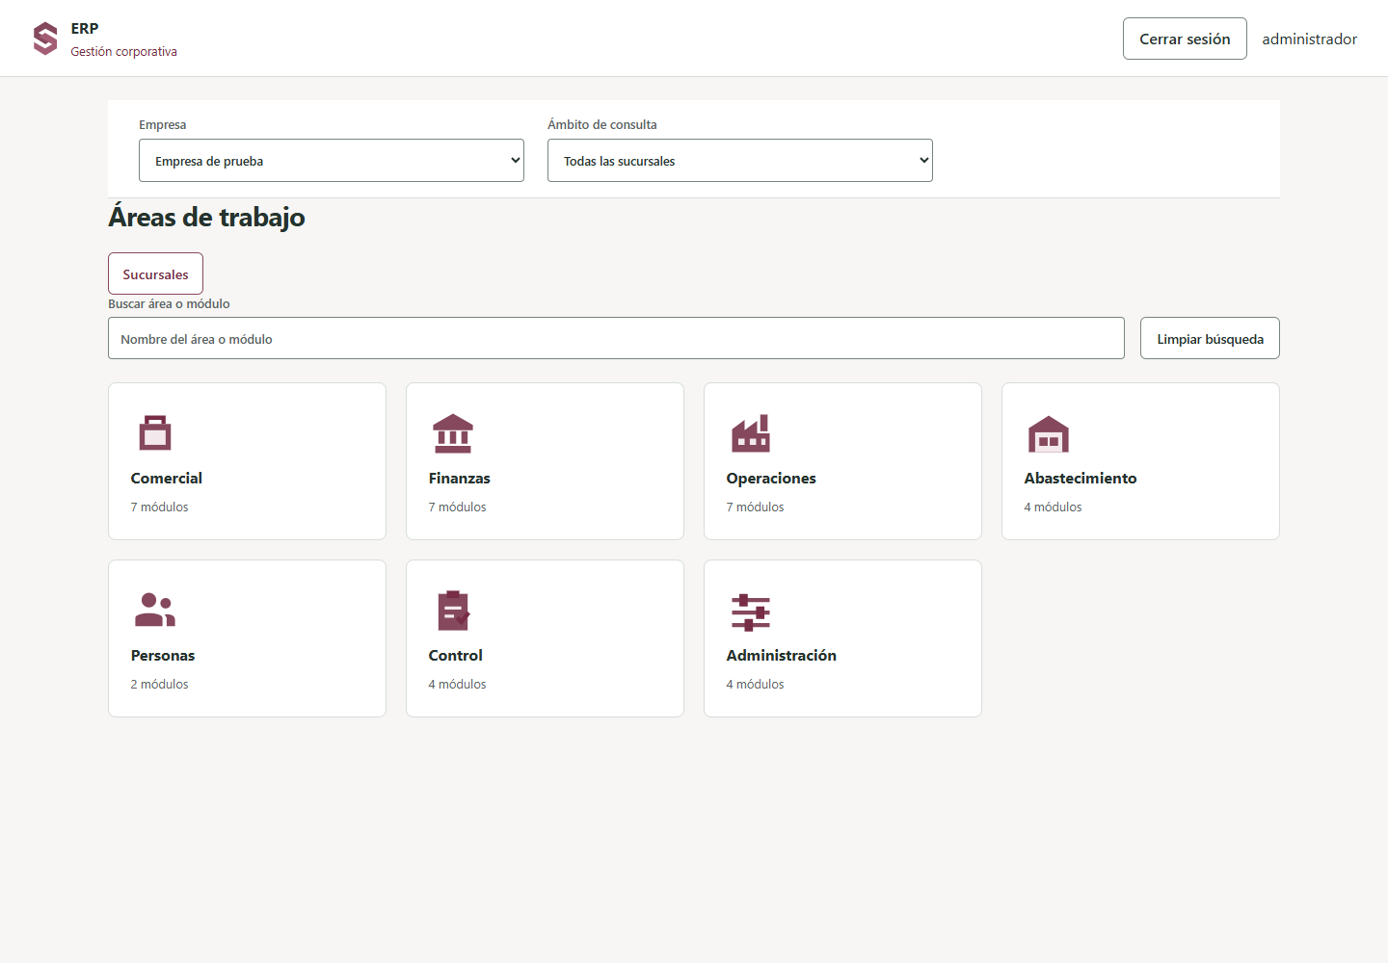Open the Sucursales button
1388x963 pixels.
click(x=155, y=273)
